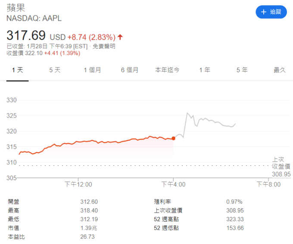The height and width of the screenshot is (244, 293).
Task: Click the 蘋果 company name
Action: coord(16,8)
